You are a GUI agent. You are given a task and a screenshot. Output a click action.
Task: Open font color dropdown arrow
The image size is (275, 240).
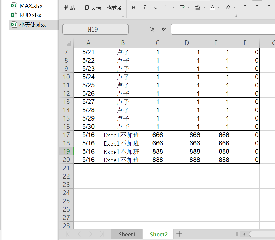(219, 7)
